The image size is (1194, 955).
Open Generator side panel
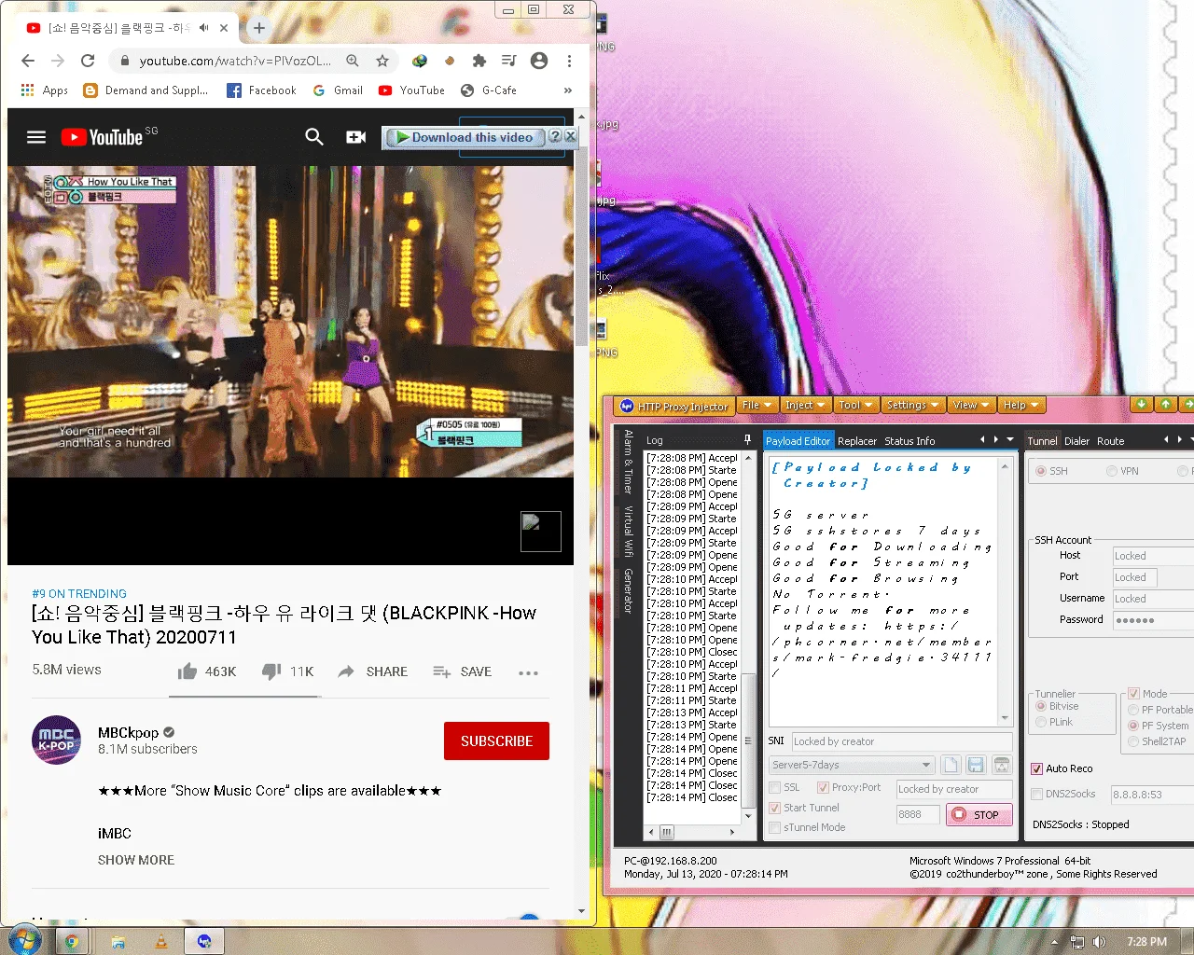[629, 590]
